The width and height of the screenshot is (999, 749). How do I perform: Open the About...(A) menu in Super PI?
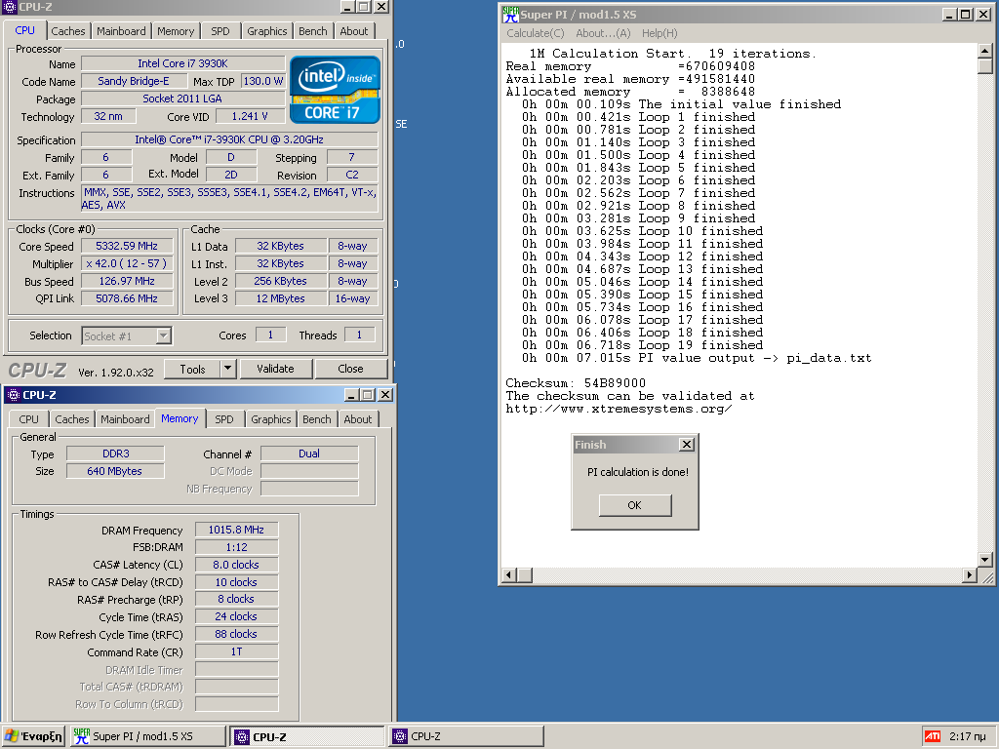603,33
